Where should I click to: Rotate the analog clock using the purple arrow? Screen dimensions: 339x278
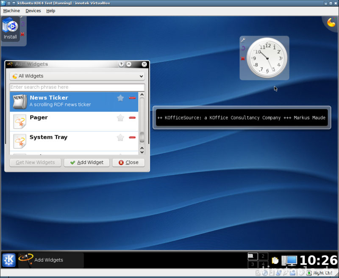click(243, 48)
